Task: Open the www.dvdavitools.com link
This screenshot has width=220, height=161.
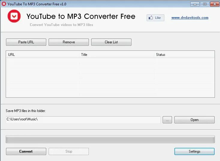Action: click(190, 18)
